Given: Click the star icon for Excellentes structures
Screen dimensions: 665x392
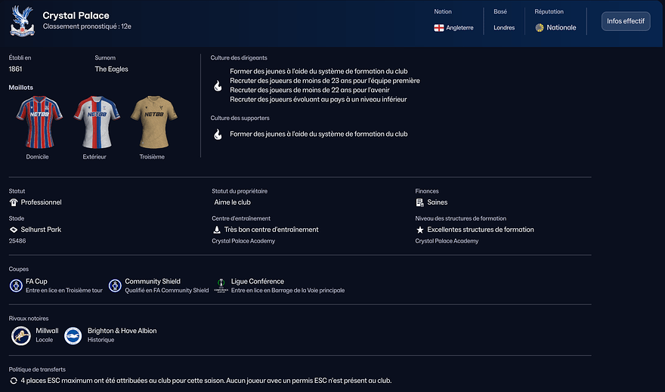Looking at the screenshot, I should (419, 230).
